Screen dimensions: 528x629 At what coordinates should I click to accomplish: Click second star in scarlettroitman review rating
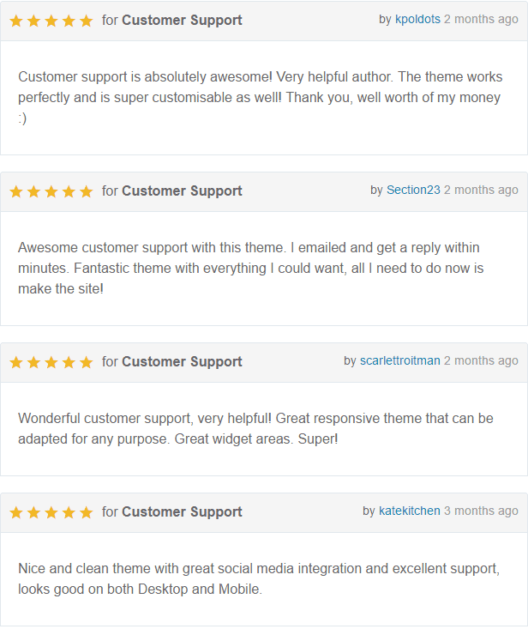coord(33,362)
